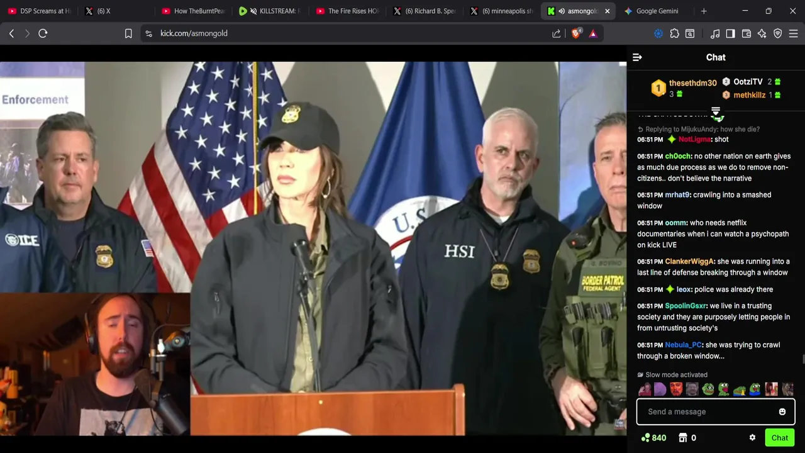Click the share page icon in address bar
The width and height of the screenshot is (805, 453).
pyautogui.click(x=557, y=33)
